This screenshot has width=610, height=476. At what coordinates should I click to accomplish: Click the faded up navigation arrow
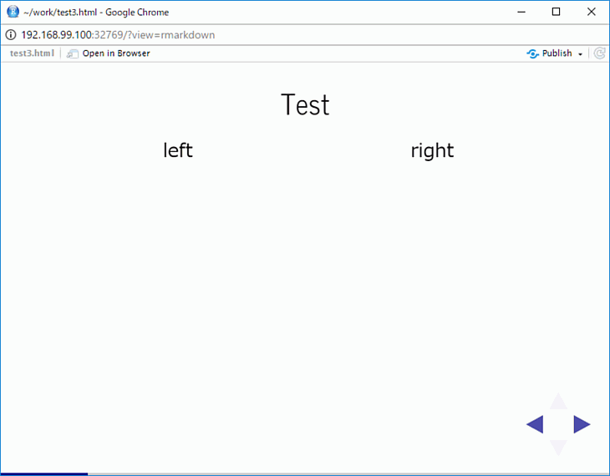[x=558, y=401]
